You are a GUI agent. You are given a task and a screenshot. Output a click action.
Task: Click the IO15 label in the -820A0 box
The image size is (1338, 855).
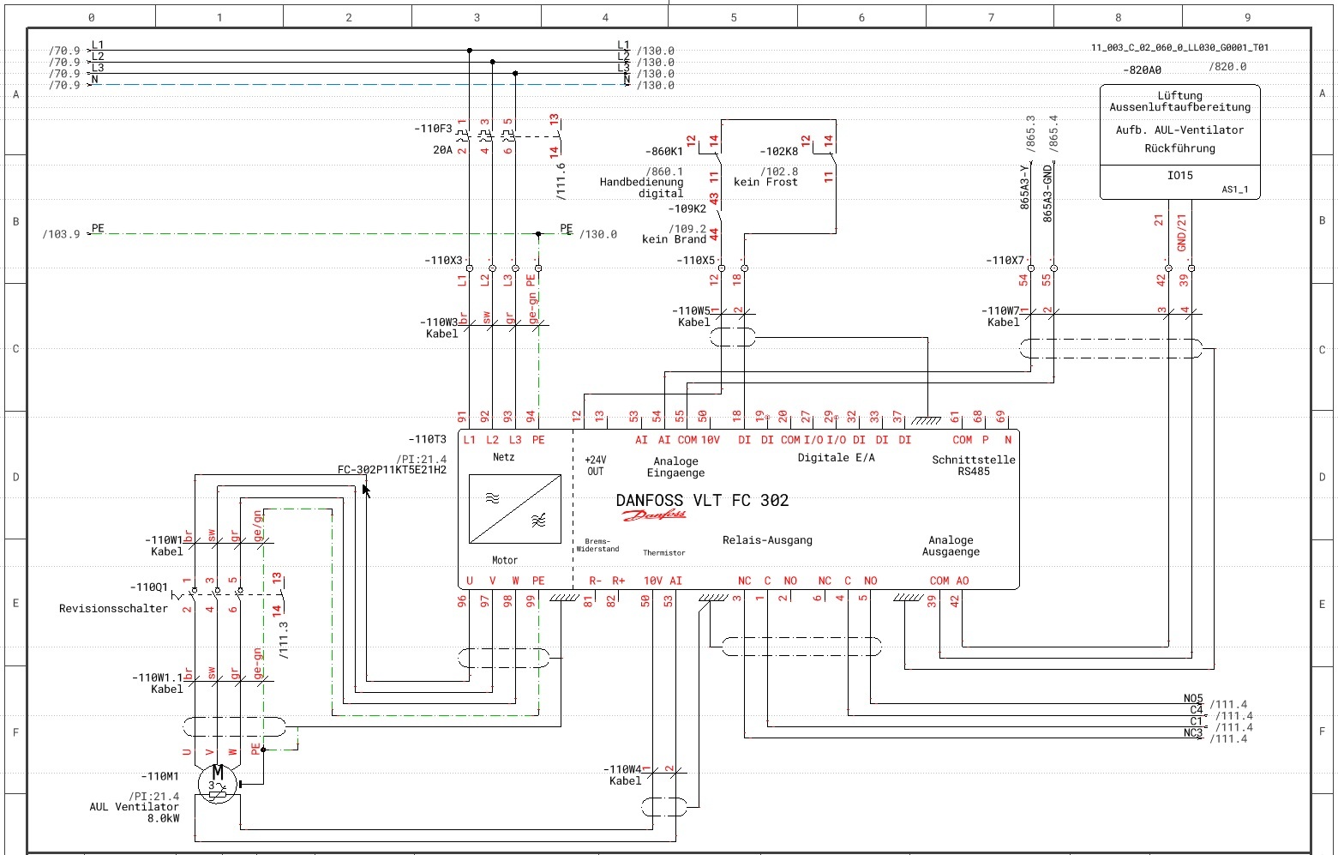click(1179, 176)
